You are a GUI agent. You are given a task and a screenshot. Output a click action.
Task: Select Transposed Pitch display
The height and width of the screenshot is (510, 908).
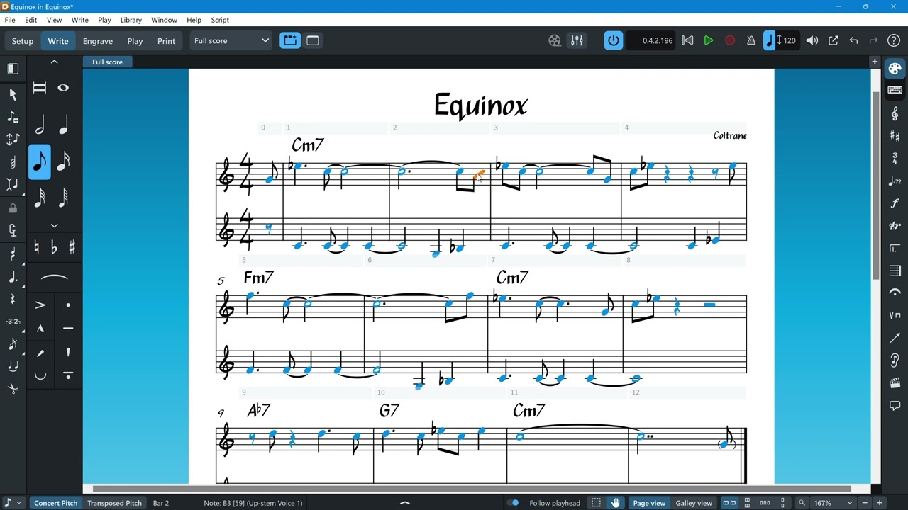(x=115, y=503)
